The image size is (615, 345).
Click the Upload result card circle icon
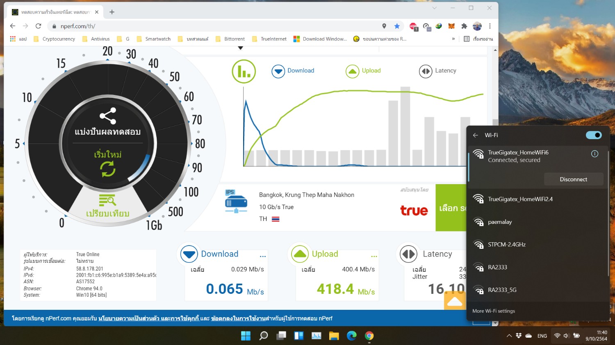(300, 254)
